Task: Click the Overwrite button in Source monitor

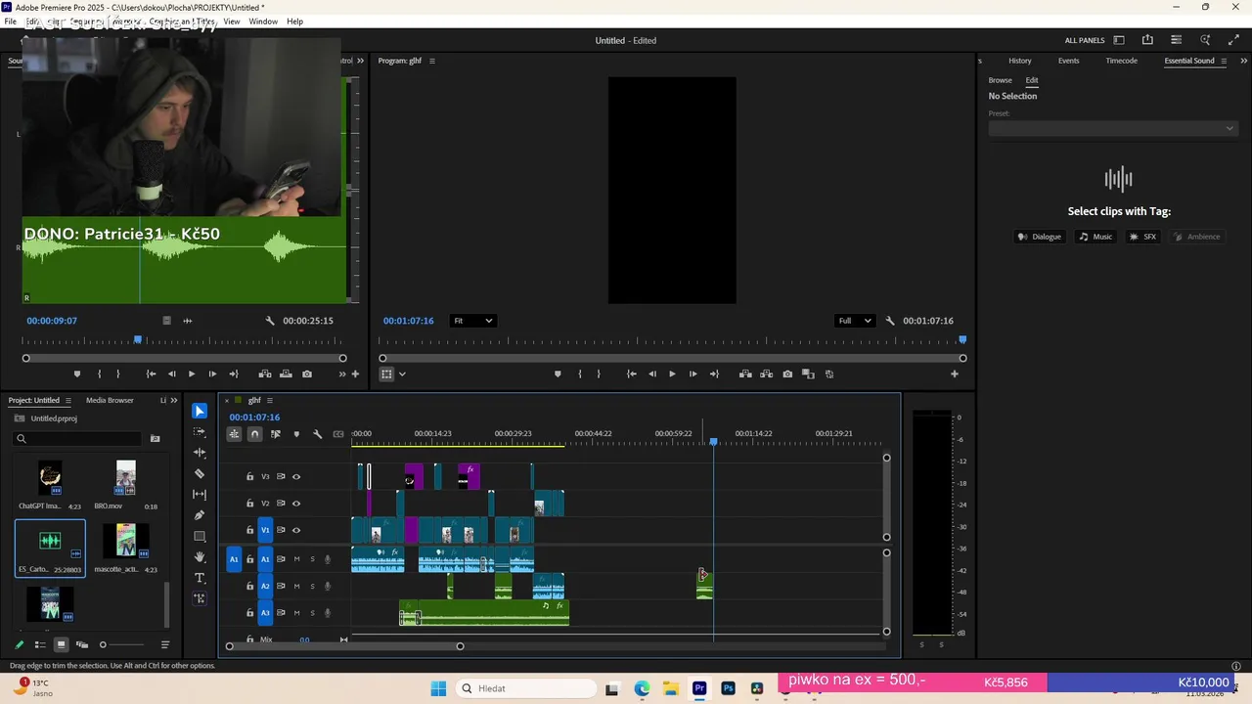Action: pyautogui.click(x=286, y=374)
